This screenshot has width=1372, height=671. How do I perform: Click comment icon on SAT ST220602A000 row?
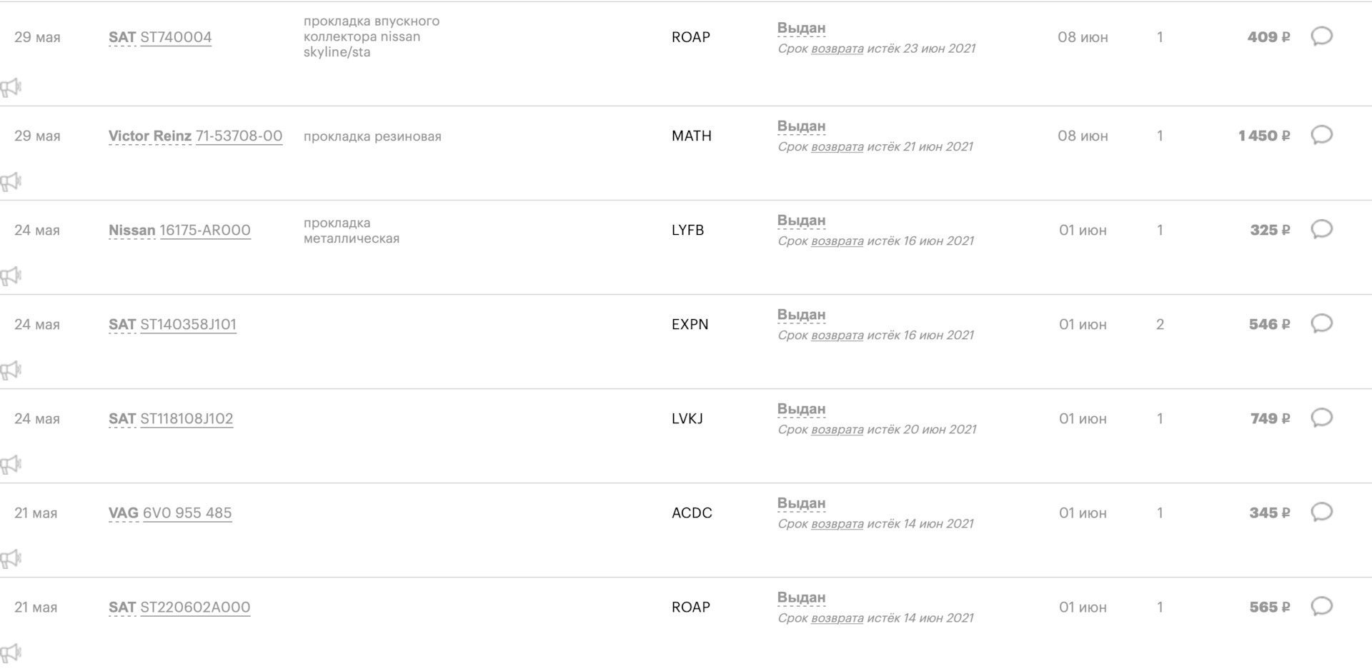[1321, 606]
